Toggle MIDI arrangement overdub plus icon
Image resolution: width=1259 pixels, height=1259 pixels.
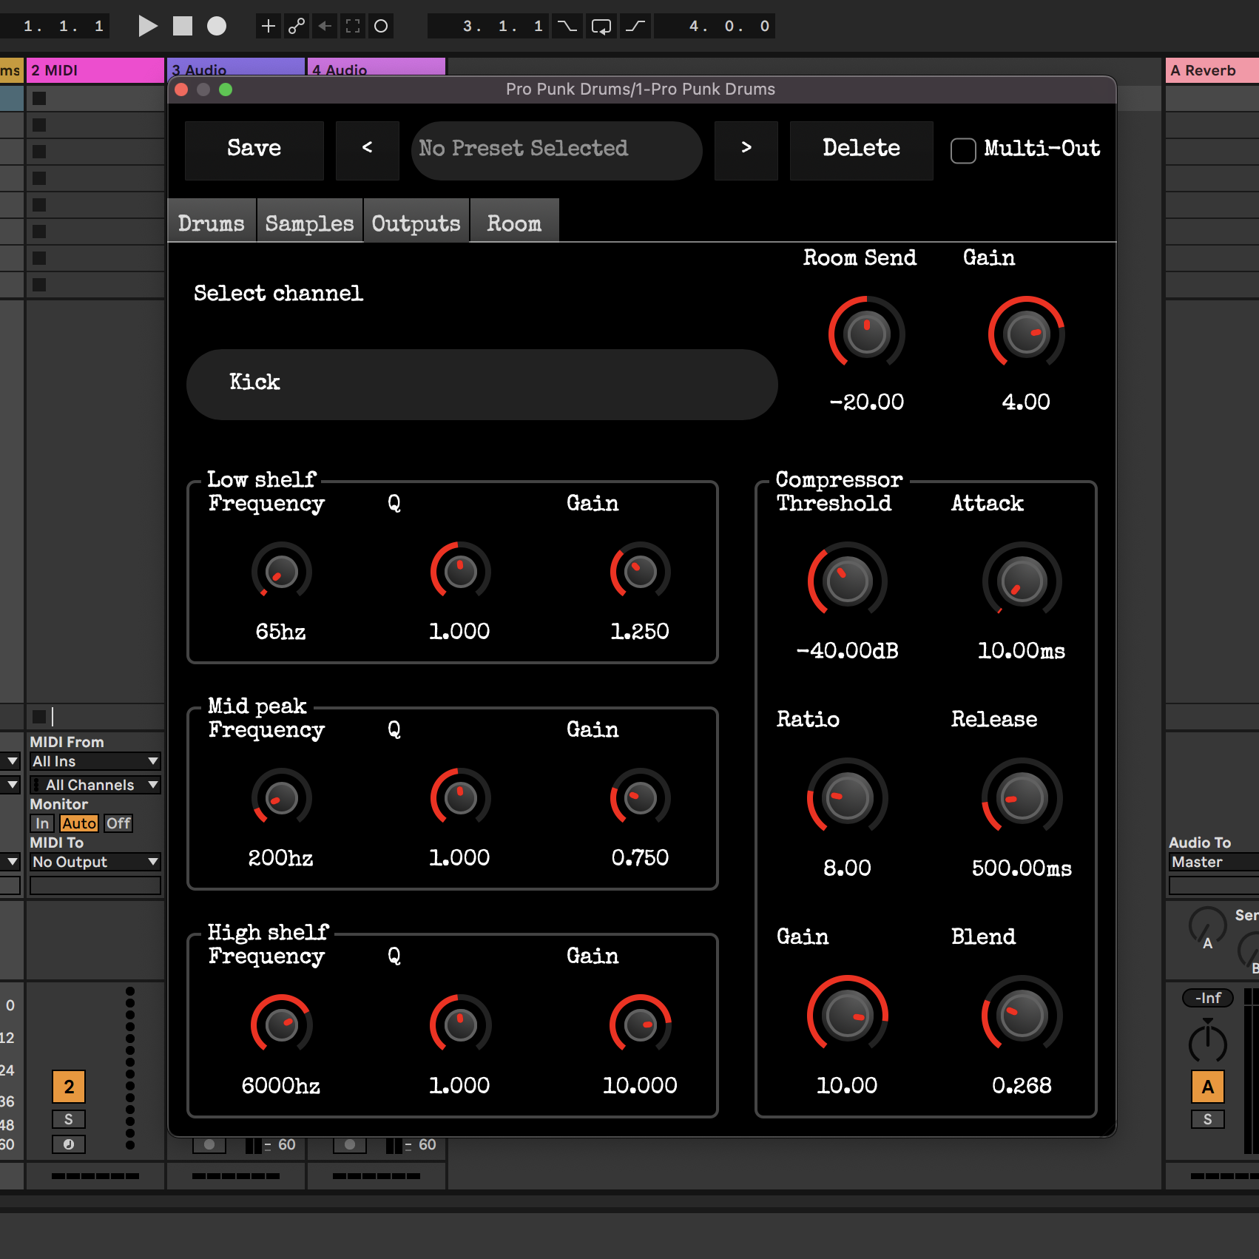click(269, 26)
